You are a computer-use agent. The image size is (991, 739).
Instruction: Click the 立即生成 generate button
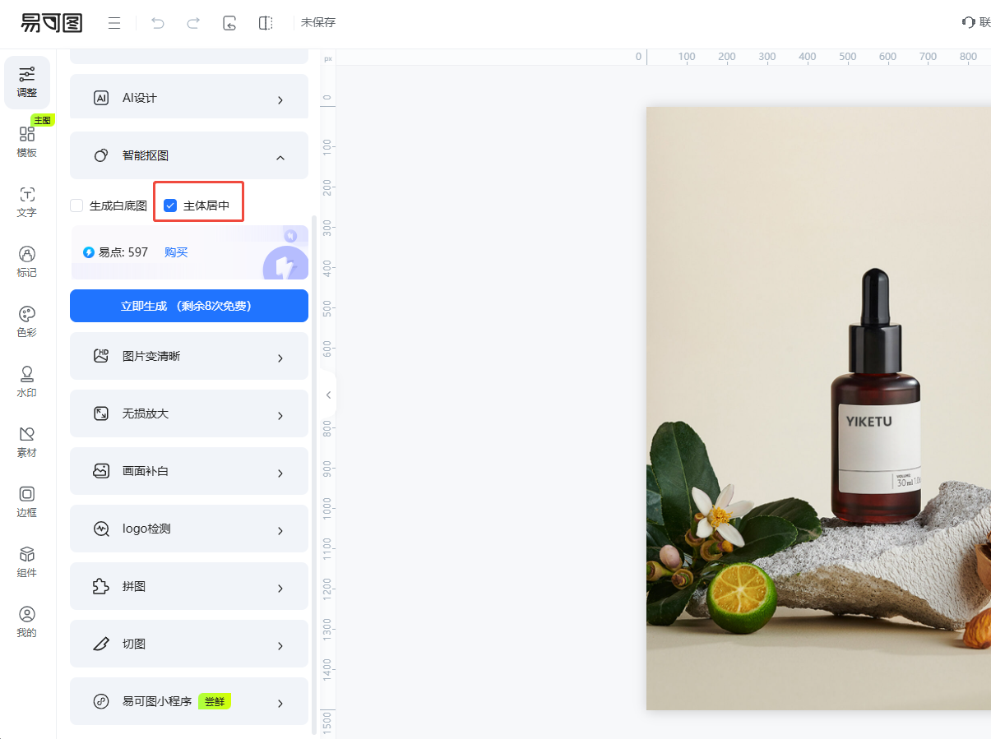click(x=189, y=306)
